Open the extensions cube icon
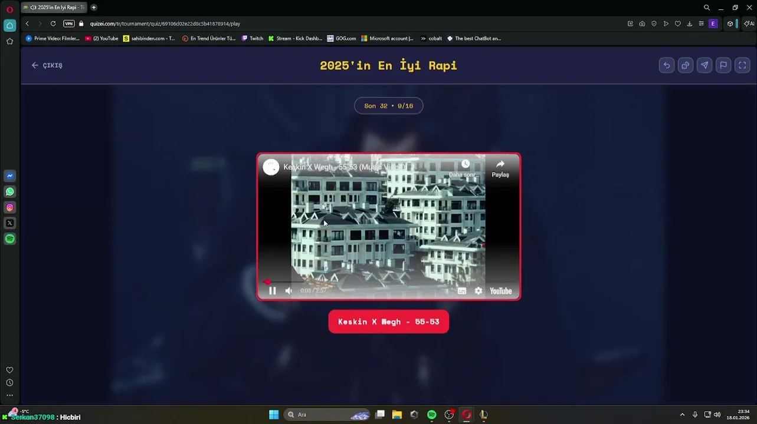Viewport: 757px width, 424px height. coord(730,24)
